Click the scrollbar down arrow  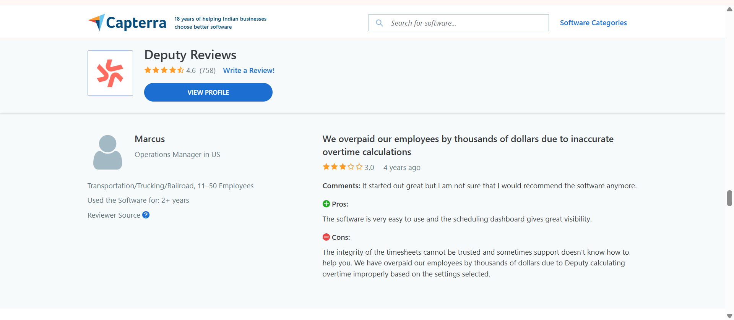(x=729, y=316)
